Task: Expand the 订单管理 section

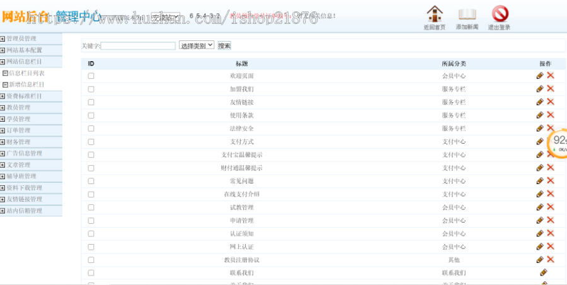Action: 3,131
